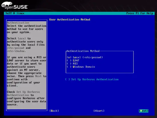Select the NIS radio option
This screenshot has height=118, width=157.
click(72, 63)
